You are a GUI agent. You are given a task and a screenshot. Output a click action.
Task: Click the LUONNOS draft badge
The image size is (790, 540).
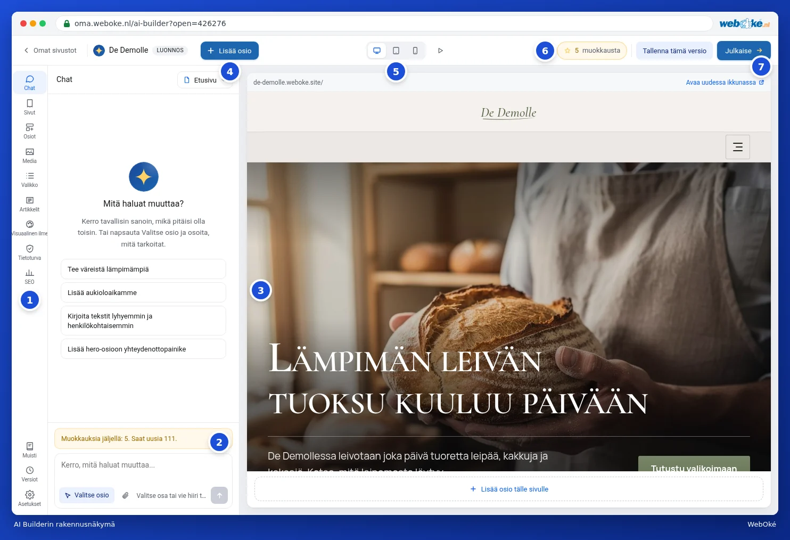[x=170, y=50]
